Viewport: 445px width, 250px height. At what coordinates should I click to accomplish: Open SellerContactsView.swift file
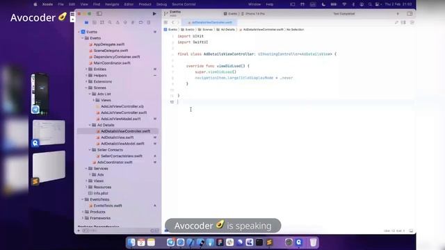pos(122,156)
